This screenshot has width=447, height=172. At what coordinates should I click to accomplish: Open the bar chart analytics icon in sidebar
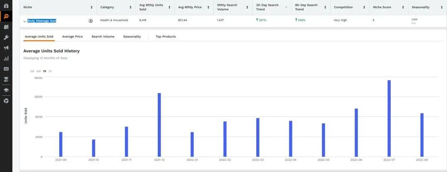pos(6,58)
